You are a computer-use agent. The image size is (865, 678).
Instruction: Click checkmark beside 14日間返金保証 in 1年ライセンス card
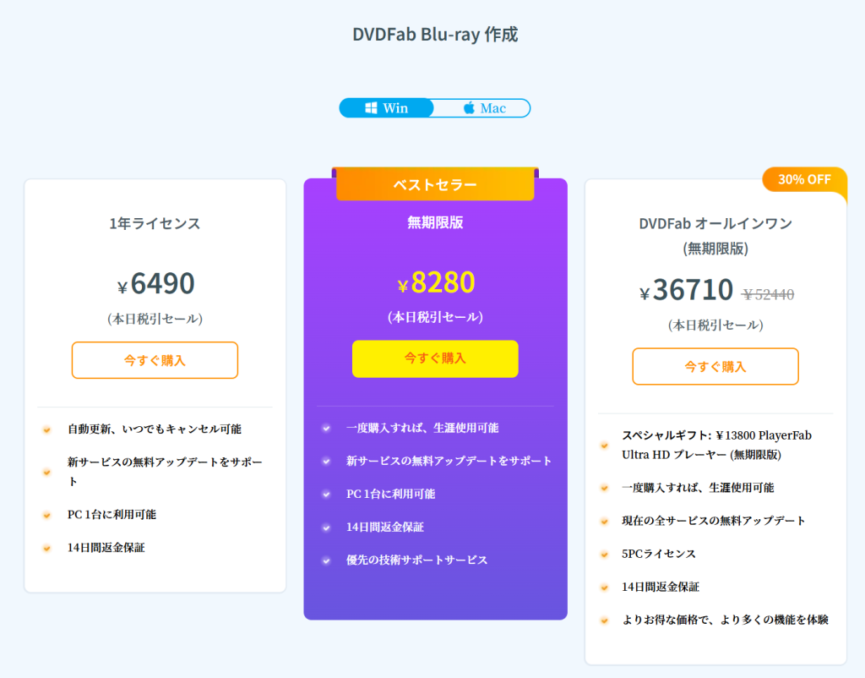click(x=47, y=549)
